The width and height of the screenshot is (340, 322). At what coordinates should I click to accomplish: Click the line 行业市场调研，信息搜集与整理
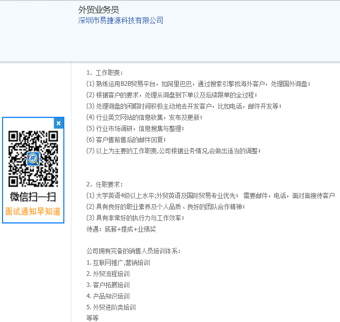click(x=135, y=128)
